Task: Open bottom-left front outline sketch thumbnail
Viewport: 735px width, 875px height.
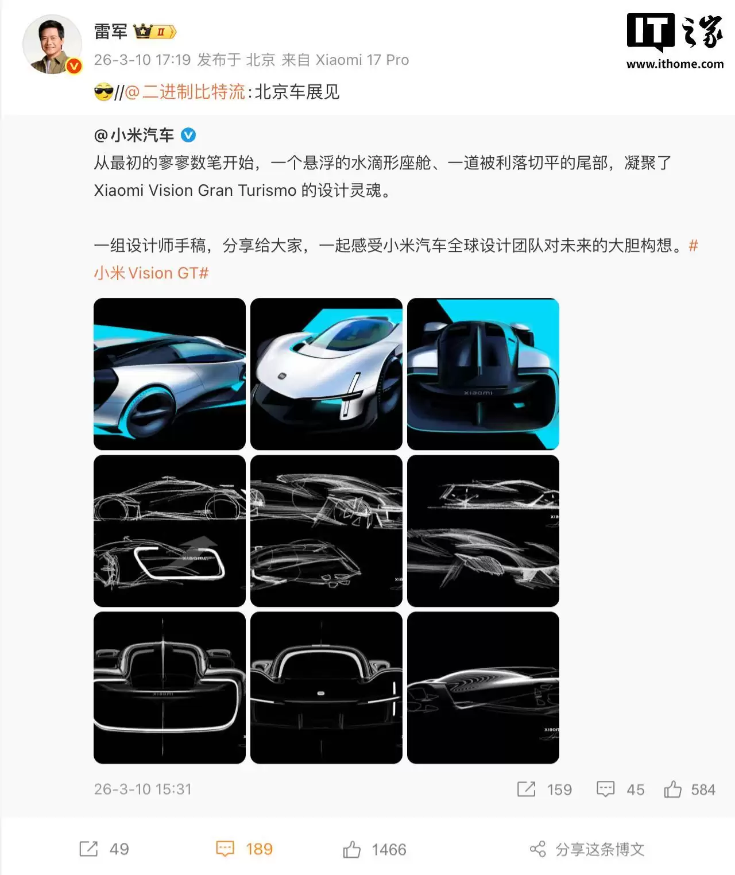Action: [169, 687]
